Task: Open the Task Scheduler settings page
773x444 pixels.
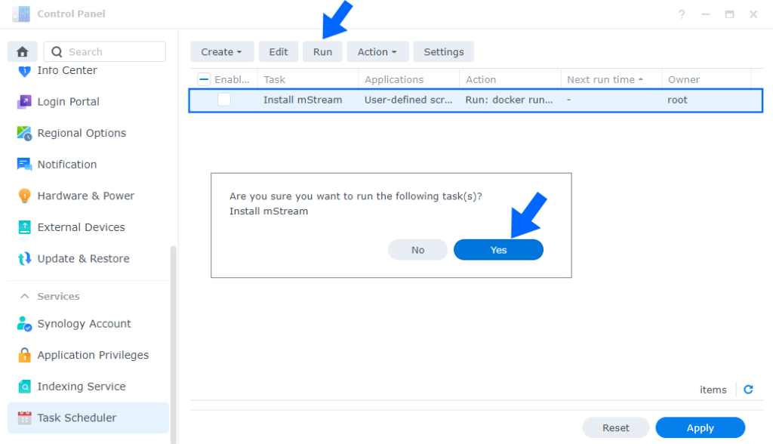Action: point(76,418)
